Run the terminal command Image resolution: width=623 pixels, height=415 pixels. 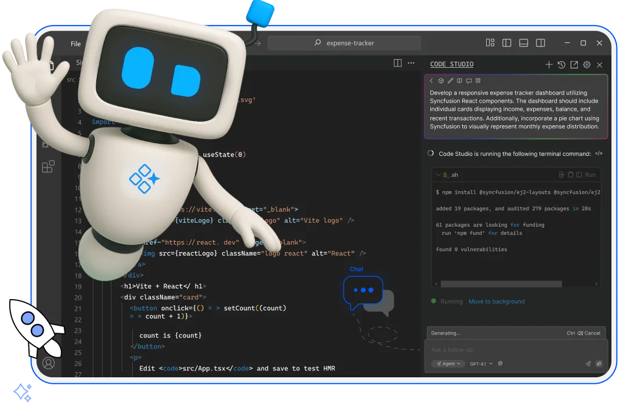click(x=591, y=174)
